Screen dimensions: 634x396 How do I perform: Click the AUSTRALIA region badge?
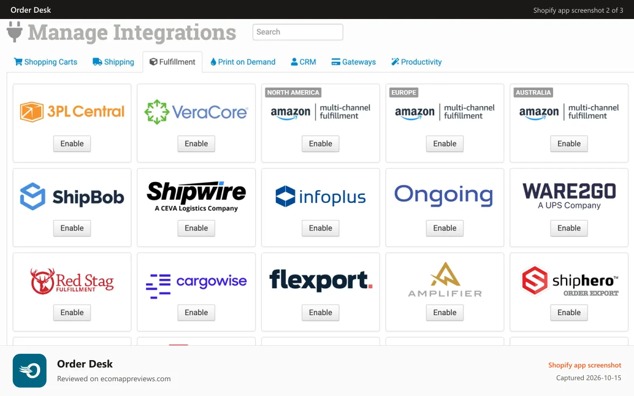tap(533, 92)
